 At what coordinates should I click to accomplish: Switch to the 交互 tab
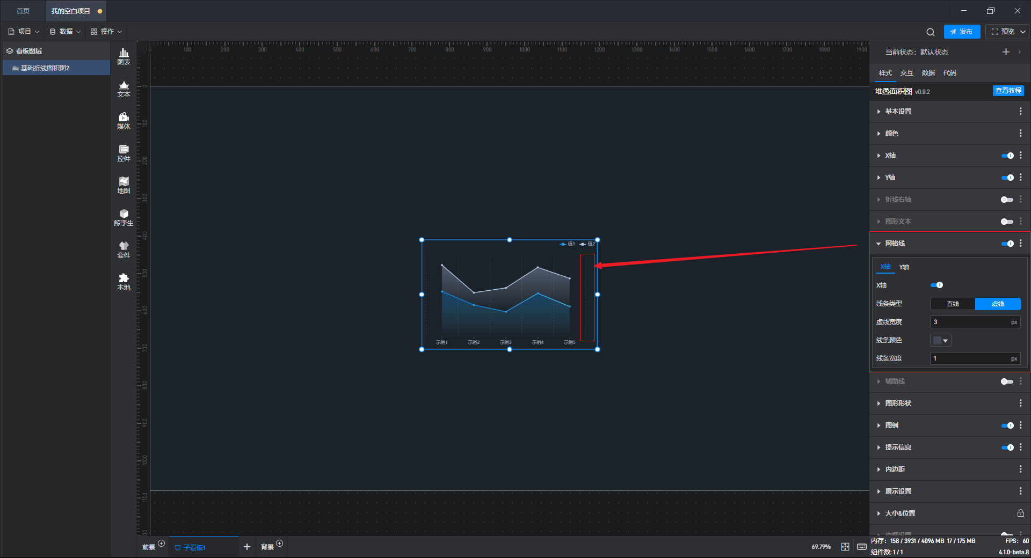click(x=906, y=73)
